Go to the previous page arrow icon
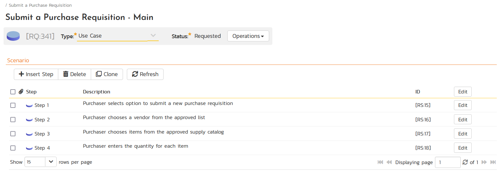The height and width of the screenshot is (174, 500). pyautogui.click(x=389, y=162)
